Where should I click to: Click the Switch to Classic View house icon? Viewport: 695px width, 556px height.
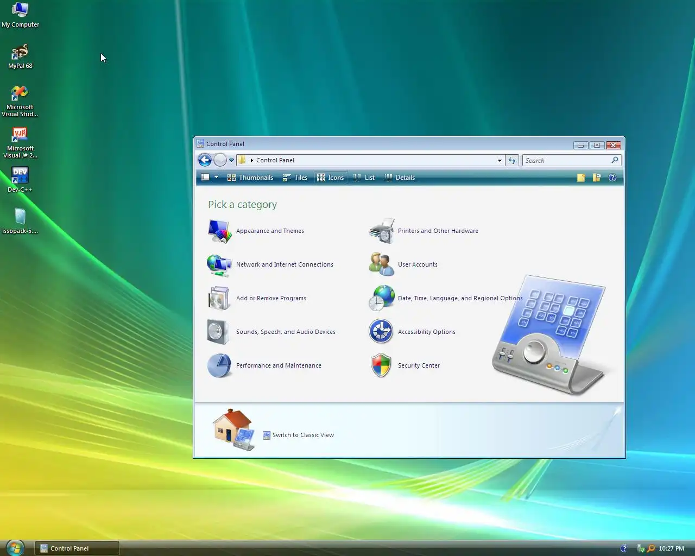[x=233, y=429]
